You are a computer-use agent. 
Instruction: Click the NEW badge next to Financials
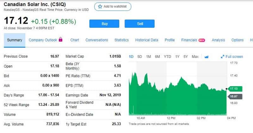tap(202, 40)
